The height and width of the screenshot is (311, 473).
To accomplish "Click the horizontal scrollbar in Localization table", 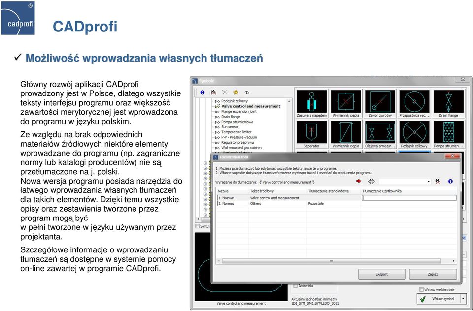I will pos(331,261).
